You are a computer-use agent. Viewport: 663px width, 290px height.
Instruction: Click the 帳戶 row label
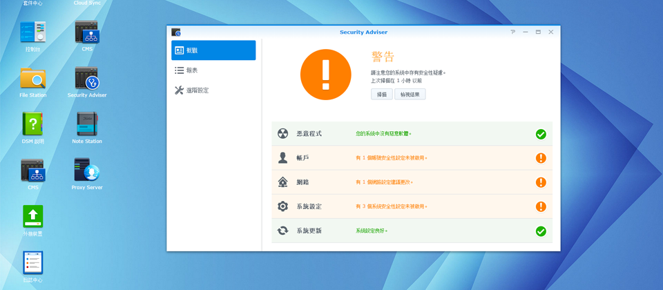(303, 157)
